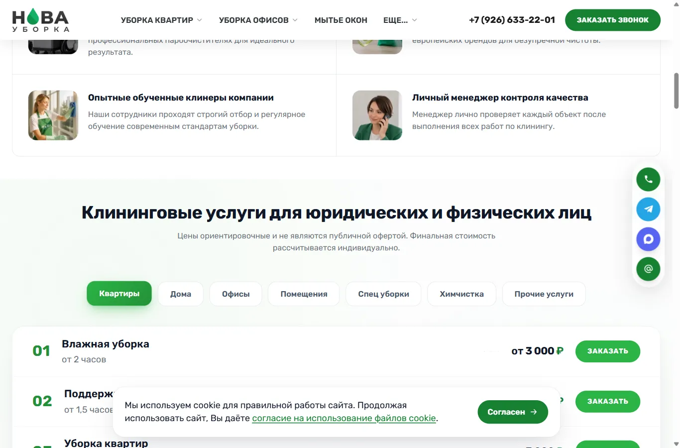Click heading Опытные обученные клинеры компании
Screen dimensions: 680x448
point(181,98)
